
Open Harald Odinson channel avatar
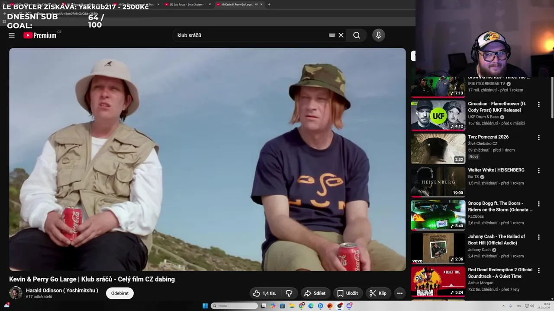[x=16, y=293]
